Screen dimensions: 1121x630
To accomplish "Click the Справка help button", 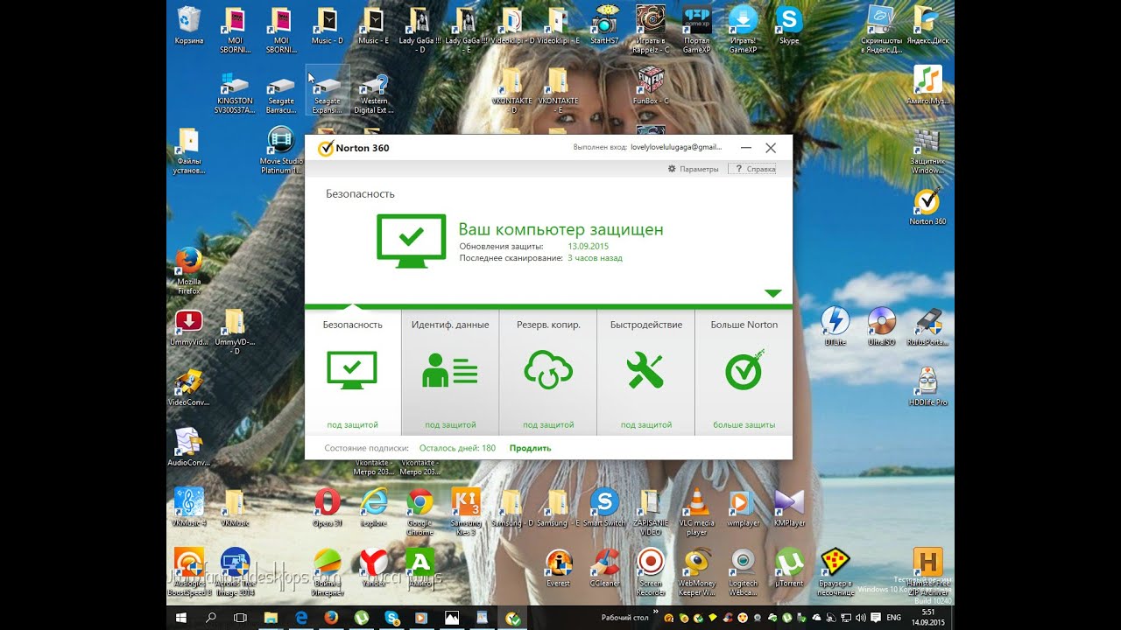I will pos(751,169).
